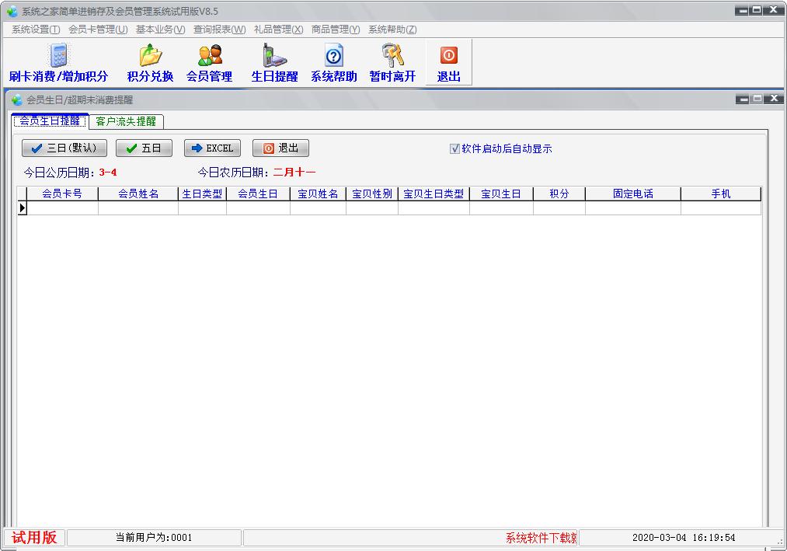
Task: Select 会员生日提醒 tab
Action: coord(50,121)
